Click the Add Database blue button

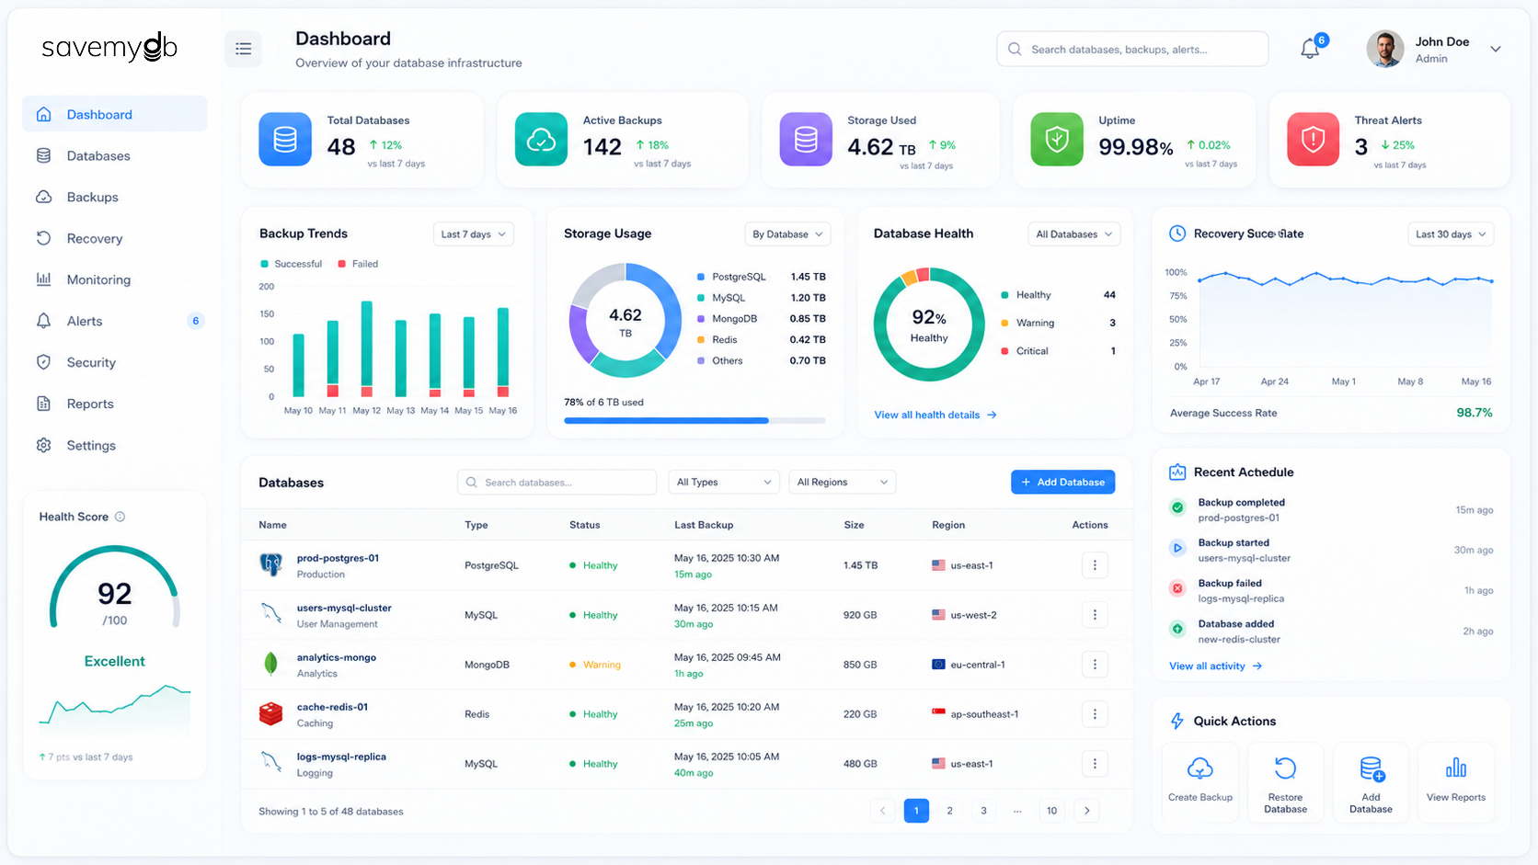coord(1062,482)
